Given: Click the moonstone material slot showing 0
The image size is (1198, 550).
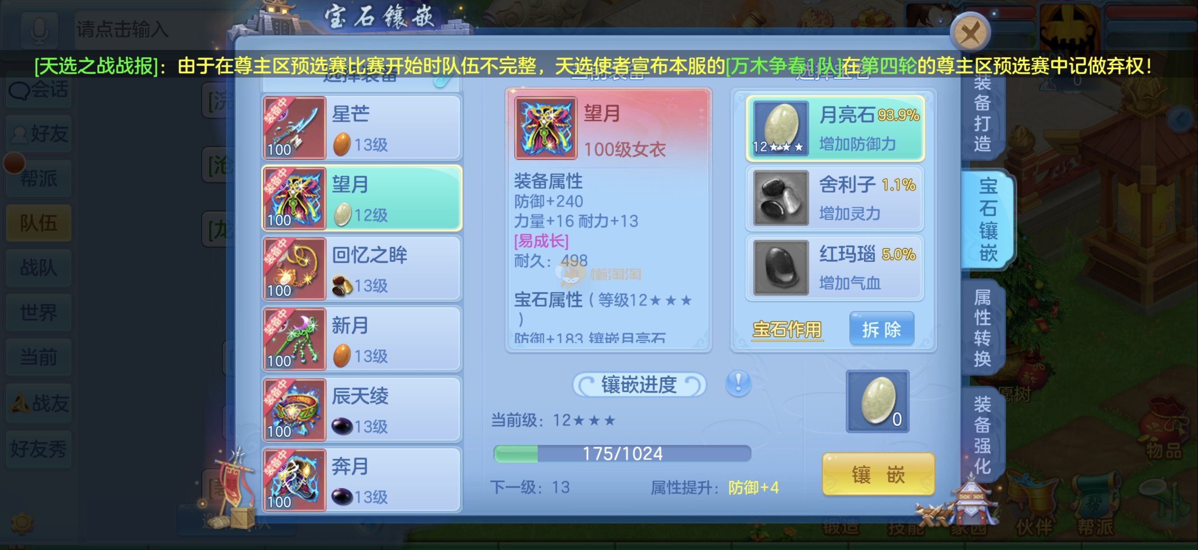Looking at the screenshot, I should [x=878, y=401].
